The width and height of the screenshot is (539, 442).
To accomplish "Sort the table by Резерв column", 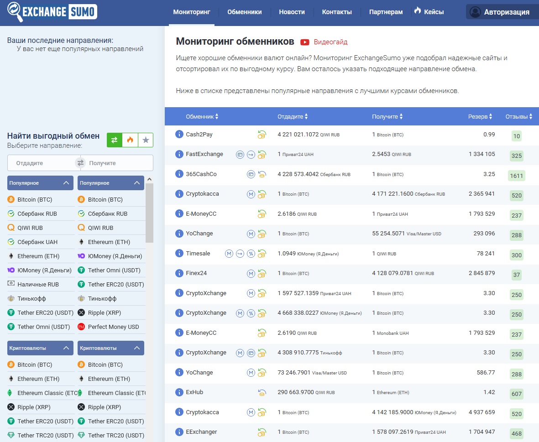I will [480, 116].
